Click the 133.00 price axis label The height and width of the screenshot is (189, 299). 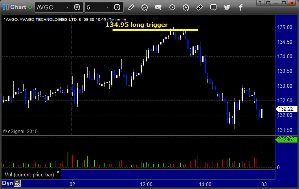pyautogui.click(x=284, y=86)
